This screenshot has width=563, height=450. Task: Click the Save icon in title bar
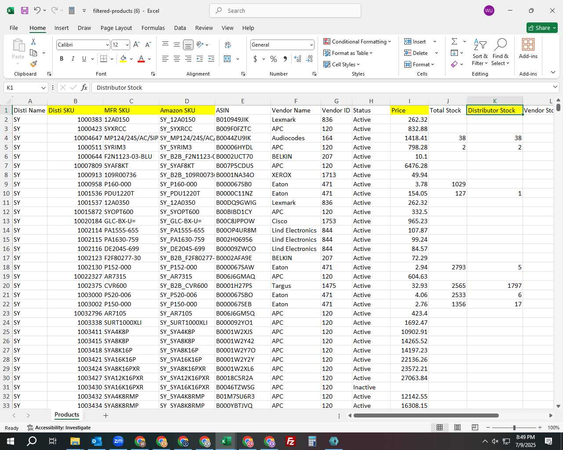coord(25,11)
